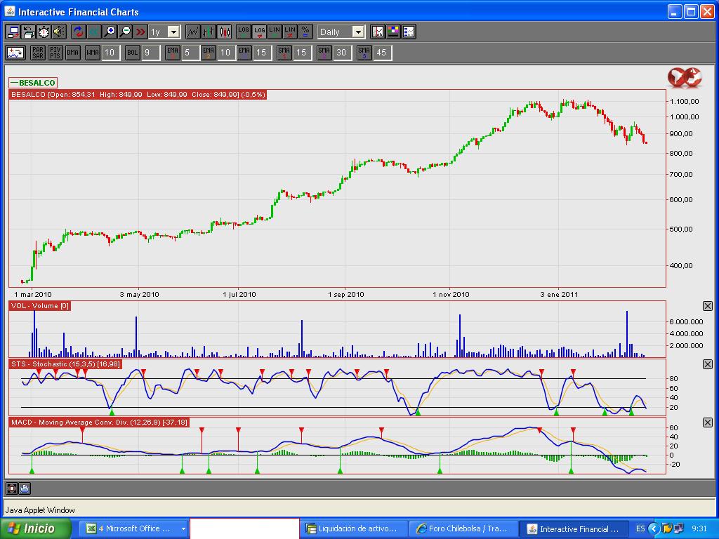719x539 pixels.
Task: Open the Inicio start menu
Action: (x=37, y=528)
